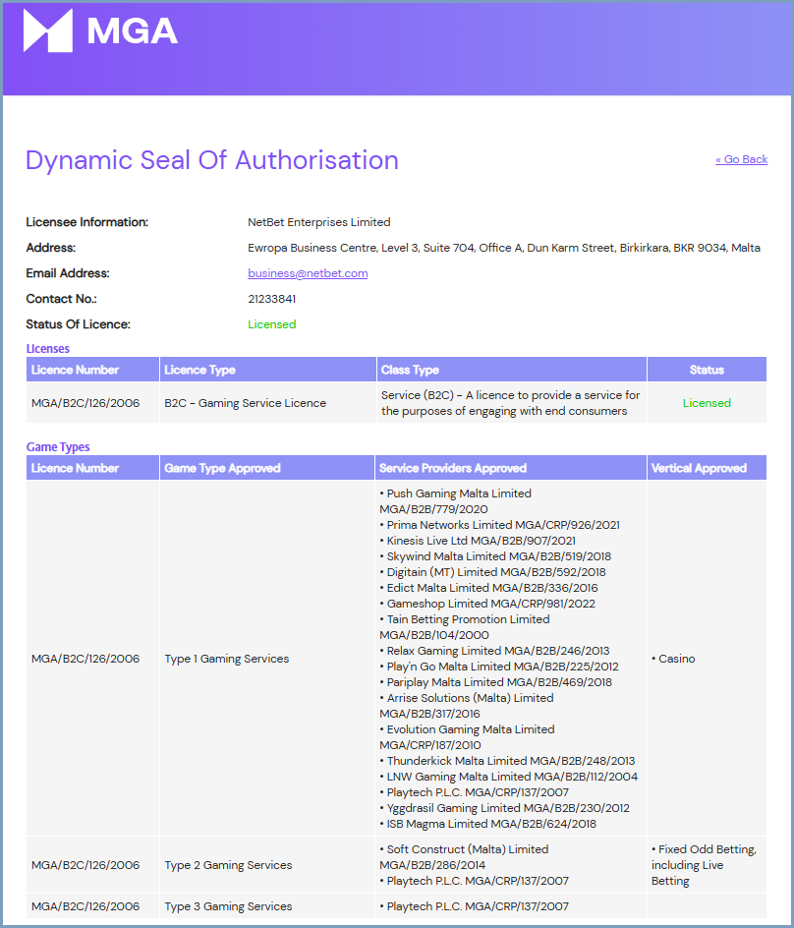This screenshot has width=794, height=928.
Task: Select Service (B2C) class type description
Action: tap(510, 402)
